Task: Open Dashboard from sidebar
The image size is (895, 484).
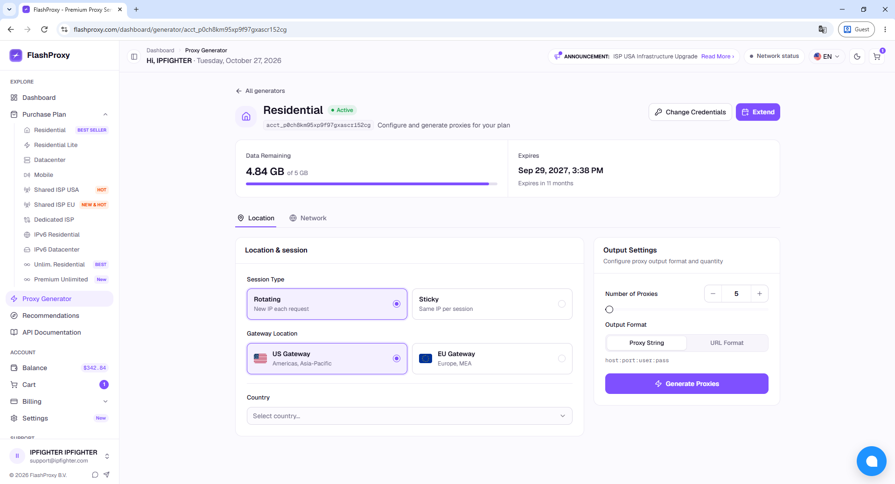Action: pyautogui.click(x=59, y=98)
